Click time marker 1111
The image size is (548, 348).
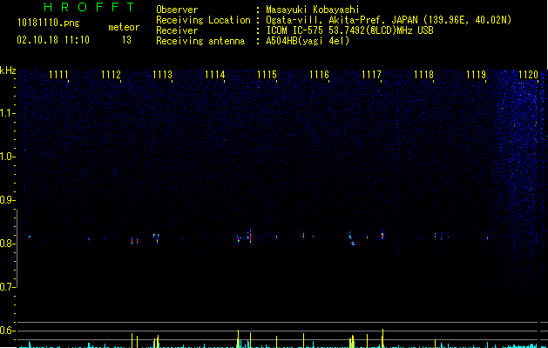pyautogui.click(x=58, y=75)
